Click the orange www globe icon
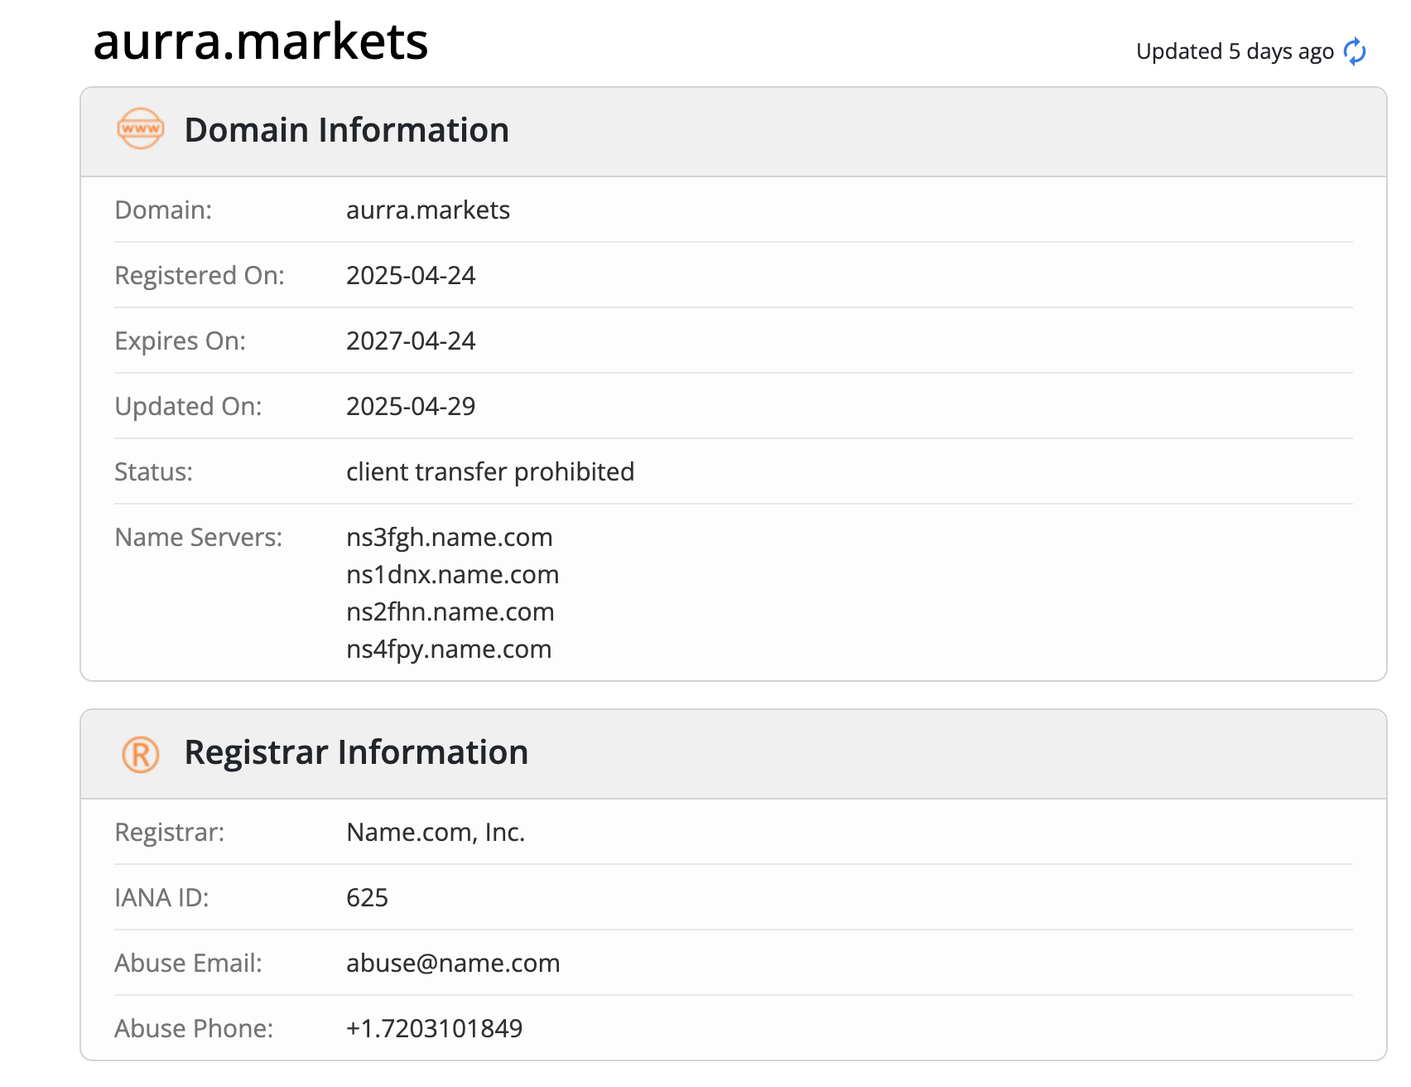 point(141,128)
